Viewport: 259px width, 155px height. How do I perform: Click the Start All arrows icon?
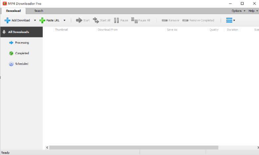click(x=96, y=20)
